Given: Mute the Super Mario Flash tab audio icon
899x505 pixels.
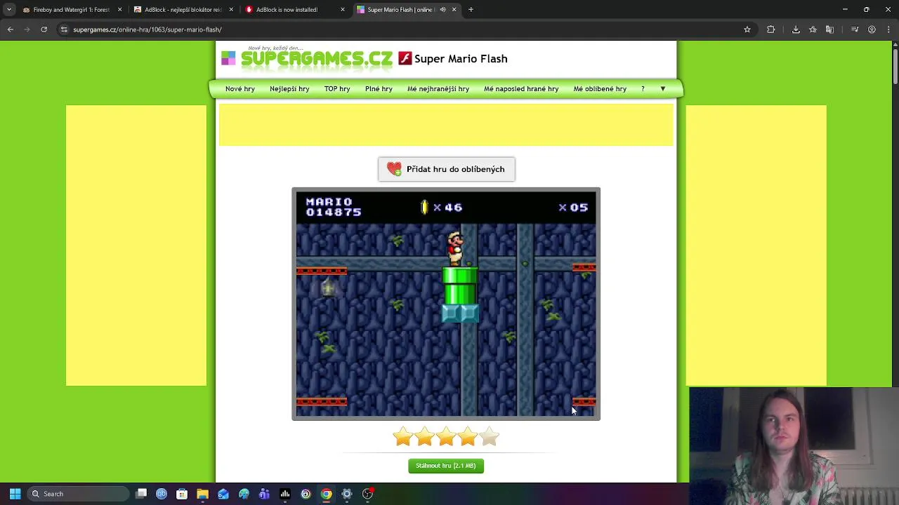Looking at the screenshot, I should (x=443, y=10).
